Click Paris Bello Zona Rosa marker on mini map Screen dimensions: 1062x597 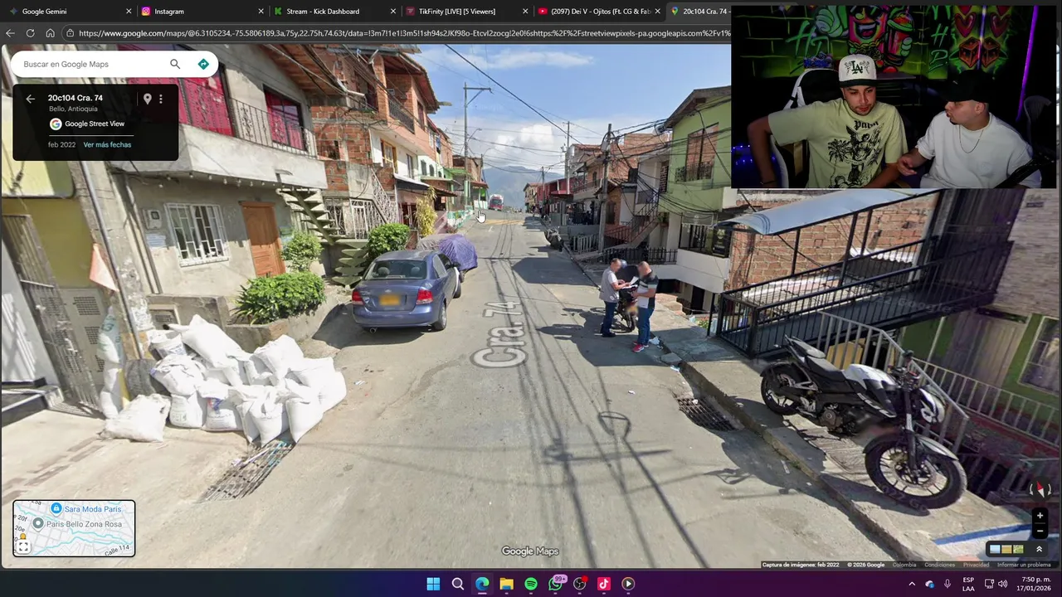[x=38, y=523]
